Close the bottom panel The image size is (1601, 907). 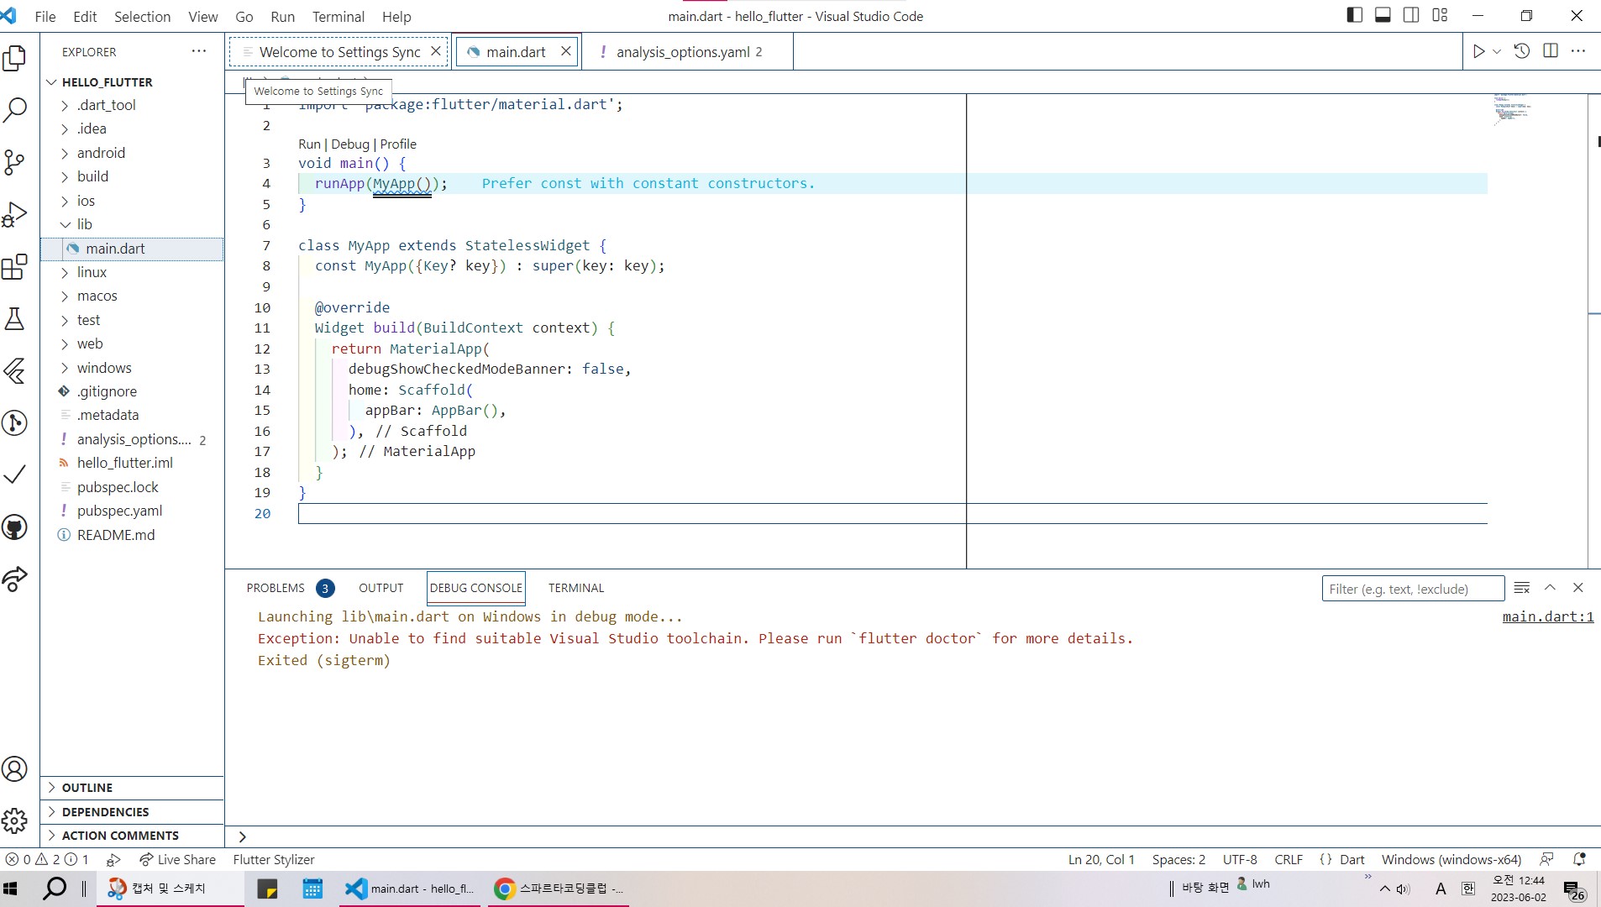pos(1578,588)
